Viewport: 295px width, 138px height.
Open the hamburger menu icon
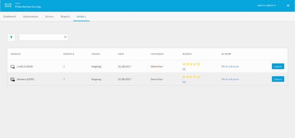[x=288, y=6]
